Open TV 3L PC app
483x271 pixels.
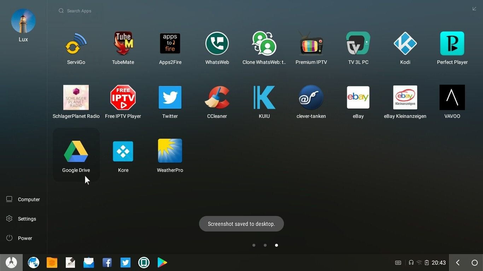(358, 44)
